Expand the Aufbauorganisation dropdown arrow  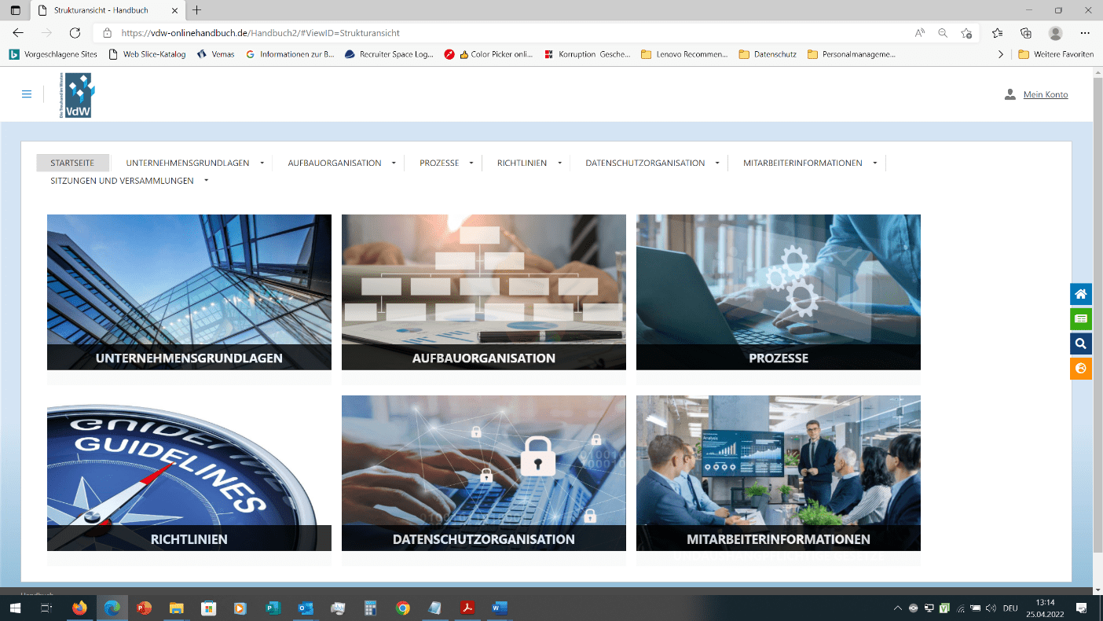[394, 164]
